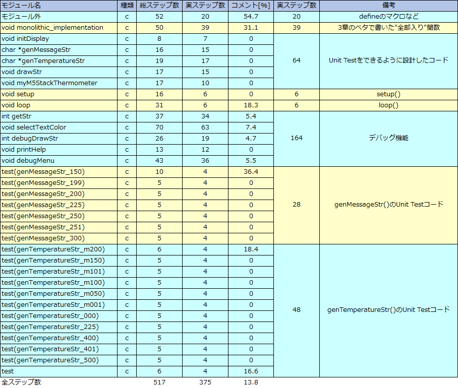The width and height of the screenshot is (458, 388).
Task: Select the test(genTemperatureStr_225) cell
Action: pyautogui.click(x=59, y=327)
